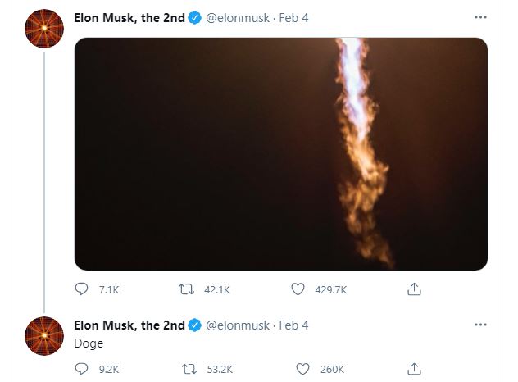Click the @elonmusk handle in Doge tweet
This screenshot has height=382, width=518.
(238, 325)
